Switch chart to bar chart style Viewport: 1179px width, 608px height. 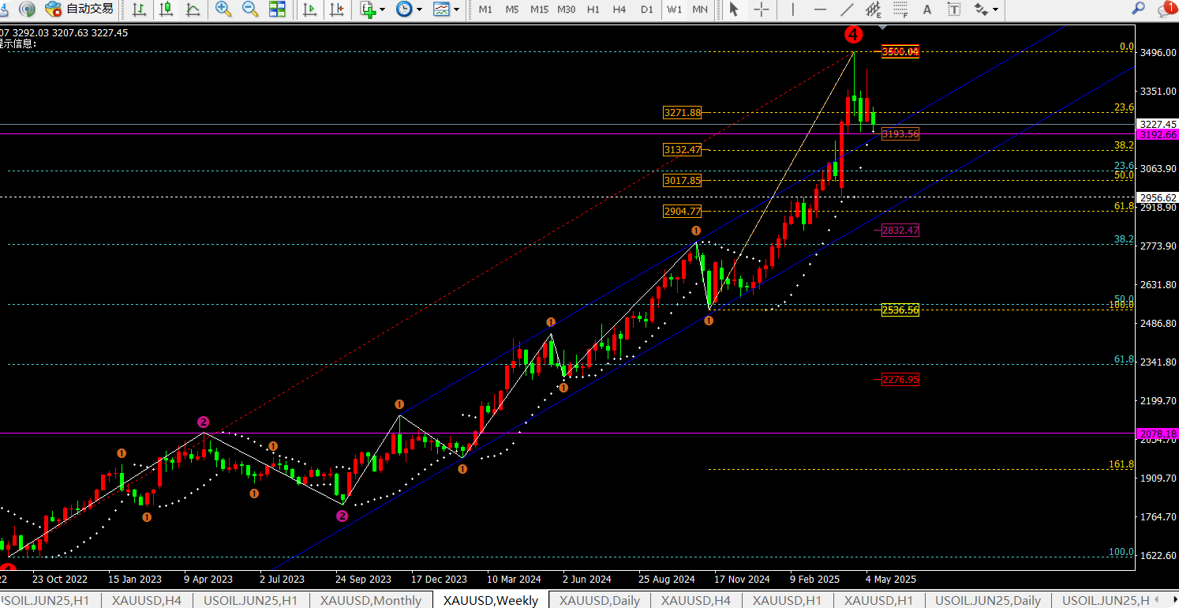139,9
